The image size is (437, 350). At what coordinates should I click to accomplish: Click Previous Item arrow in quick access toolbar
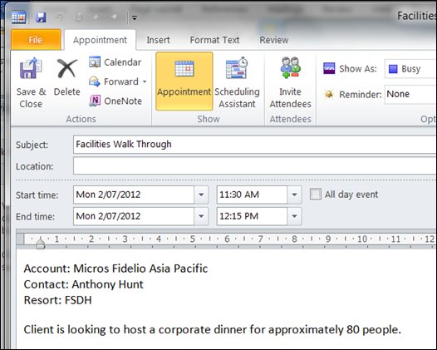(x=96, y=17)
